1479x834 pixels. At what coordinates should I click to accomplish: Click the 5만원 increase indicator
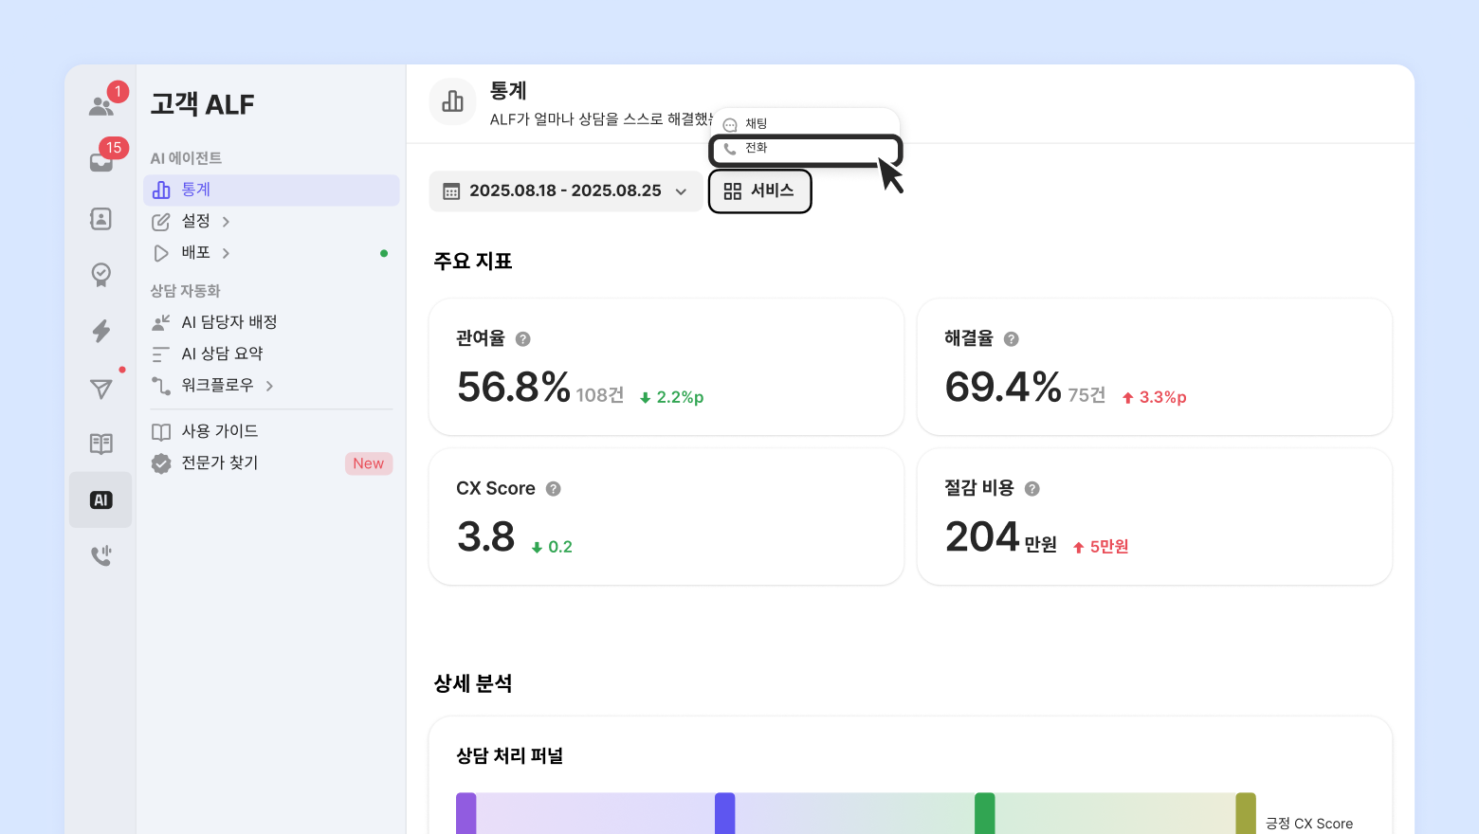pyautogui.click(x=1101, y=548)
